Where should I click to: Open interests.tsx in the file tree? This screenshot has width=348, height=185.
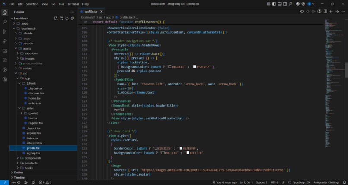pos(34,143)
